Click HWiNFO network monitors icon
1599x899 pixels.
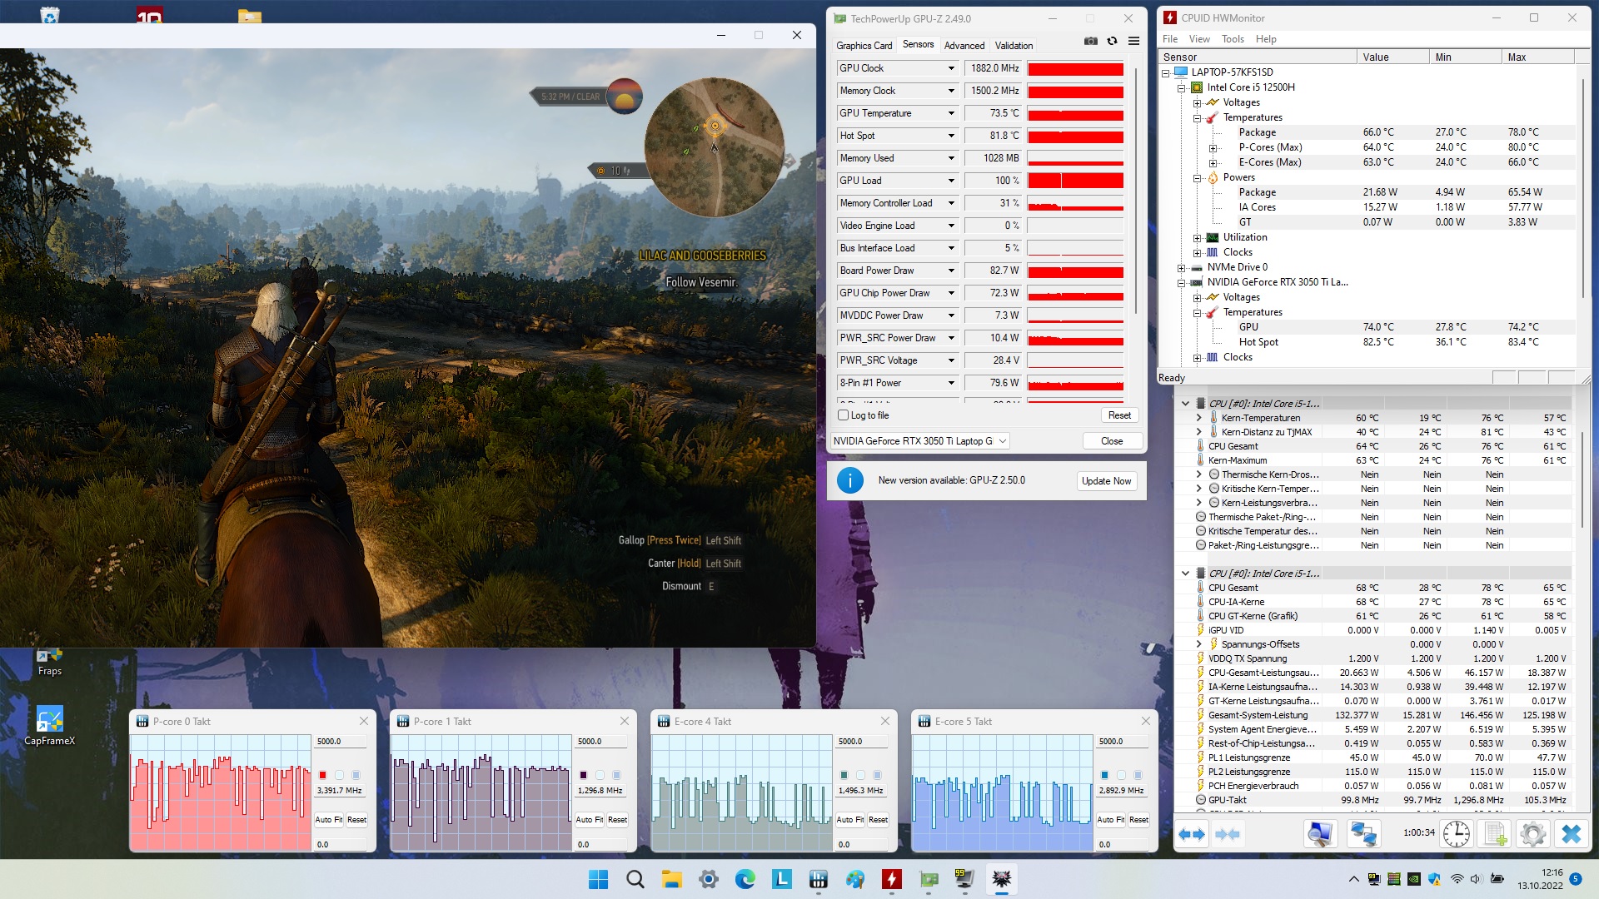[1363, 834]
